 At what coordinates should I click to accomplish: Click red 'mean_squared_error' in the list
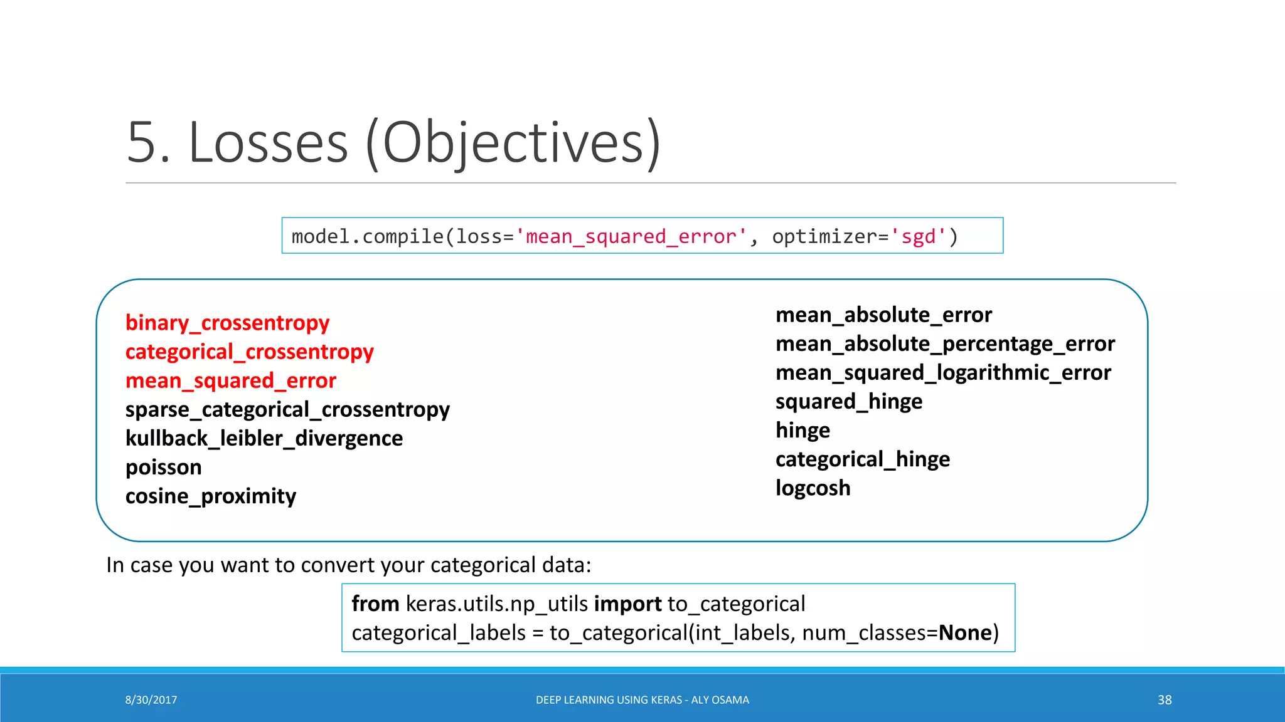230,380
